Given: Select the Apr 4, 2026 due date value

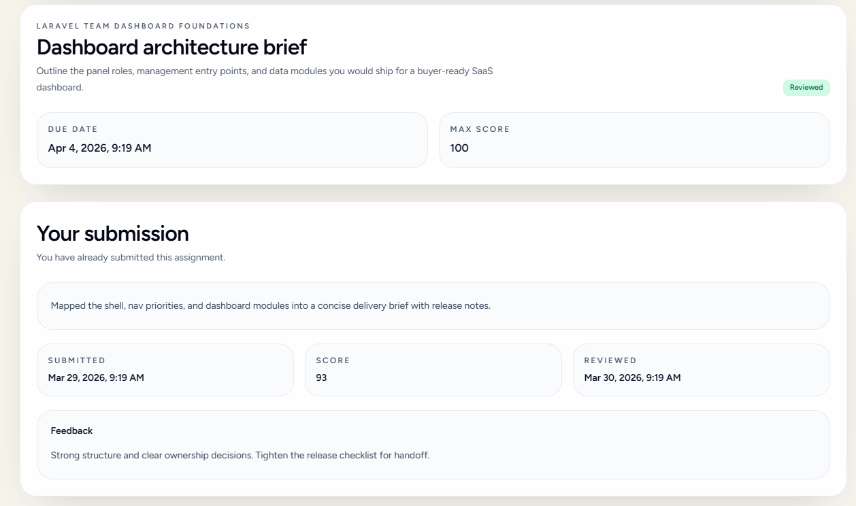Looking at the screenshot, I should tap(99, 148).
